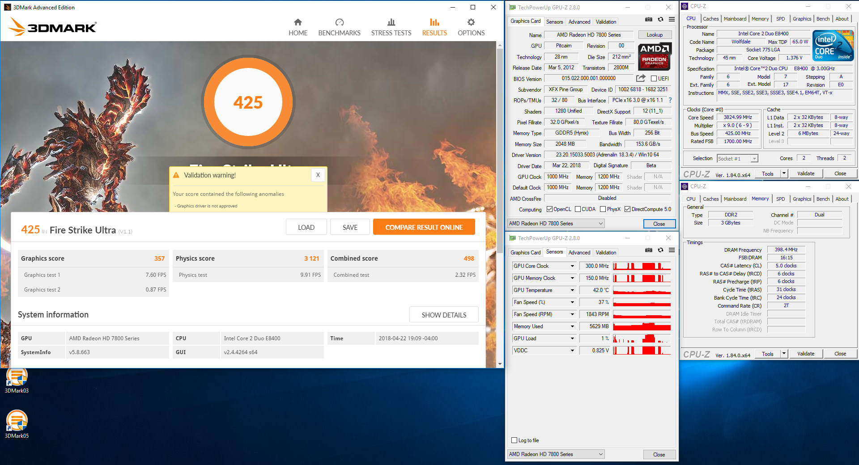
Task: Click refresh icon in top GPU-Z window
Action: (660, 19)
